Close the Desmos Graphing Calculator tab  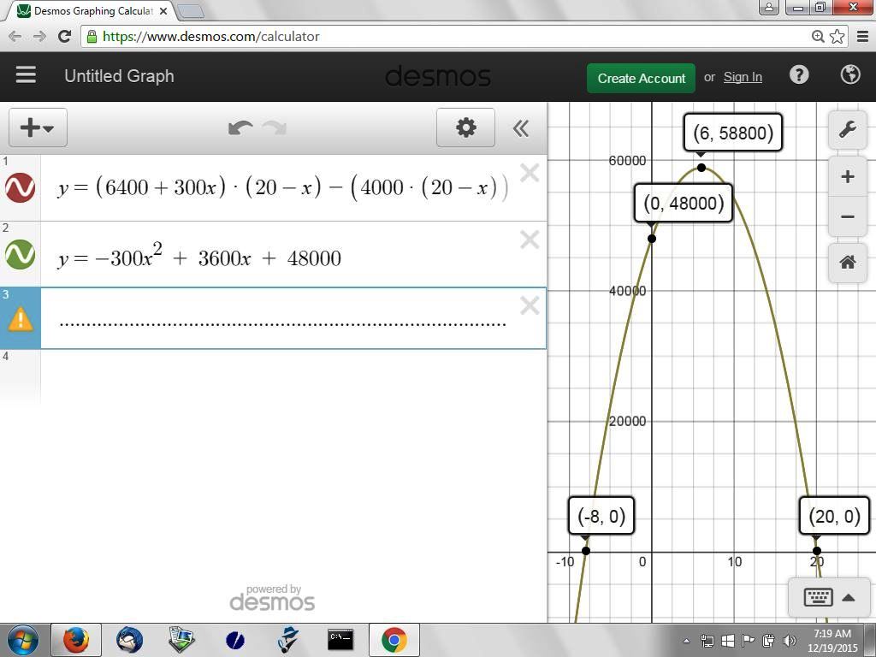(x=163, y=10)
